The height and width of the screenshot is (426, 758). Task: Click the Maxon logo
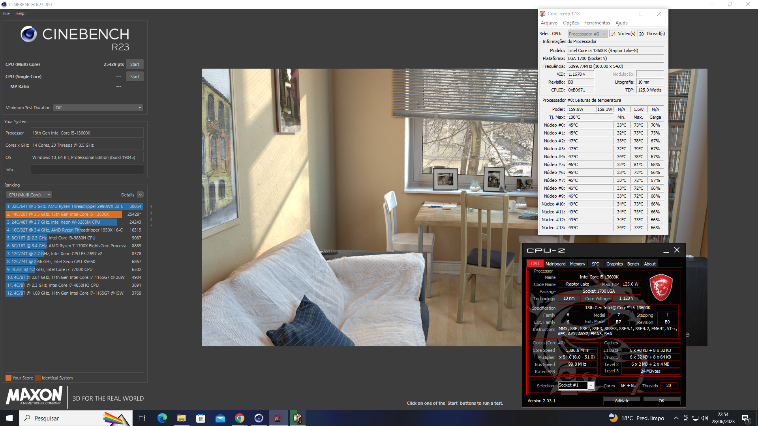[34, 396]
